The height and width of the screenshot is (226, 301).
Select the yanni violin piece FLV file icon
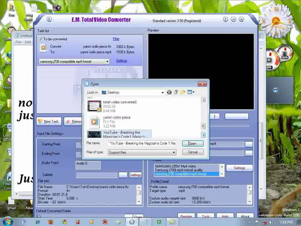pyautogui.click(x=94, y=122)
